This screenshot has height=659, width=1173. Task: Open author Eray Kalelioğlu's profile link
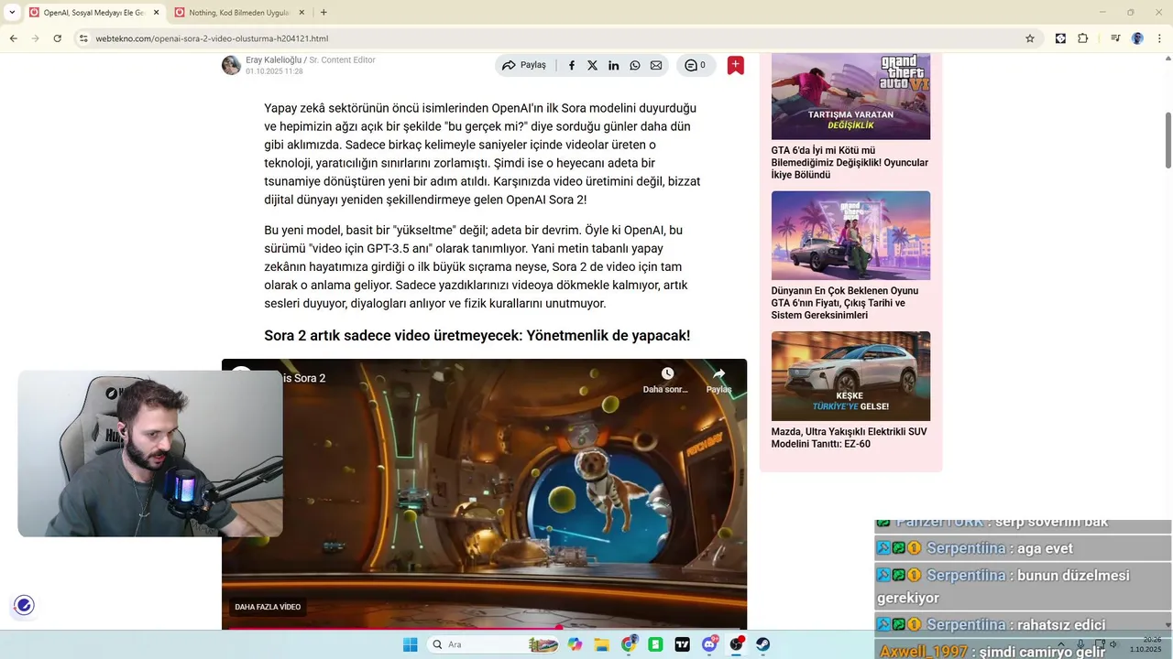(x=273, y=59)
